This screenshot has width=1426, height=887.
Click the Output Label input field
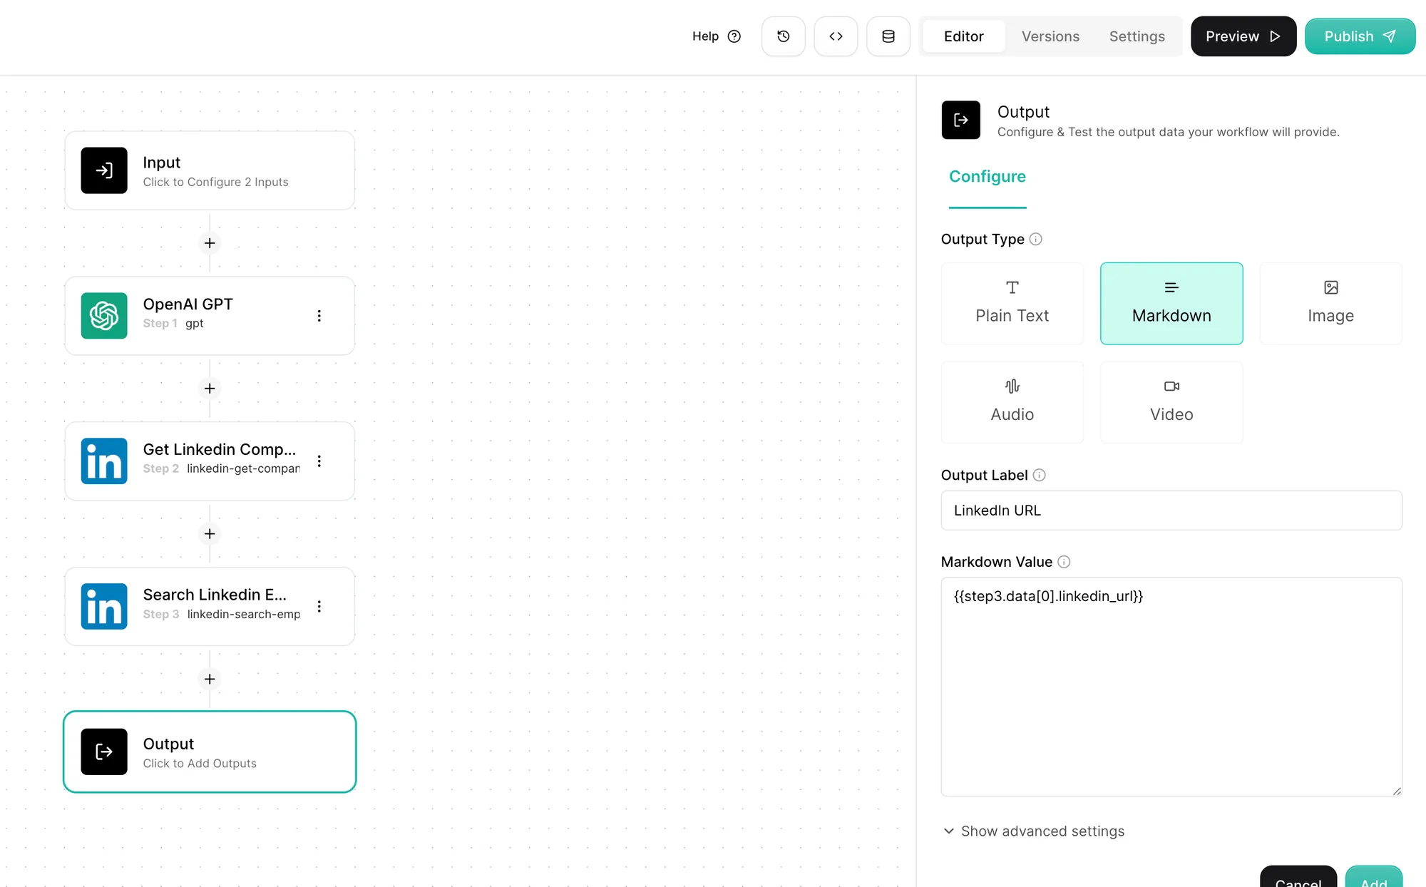click(x=1171, y=511)
